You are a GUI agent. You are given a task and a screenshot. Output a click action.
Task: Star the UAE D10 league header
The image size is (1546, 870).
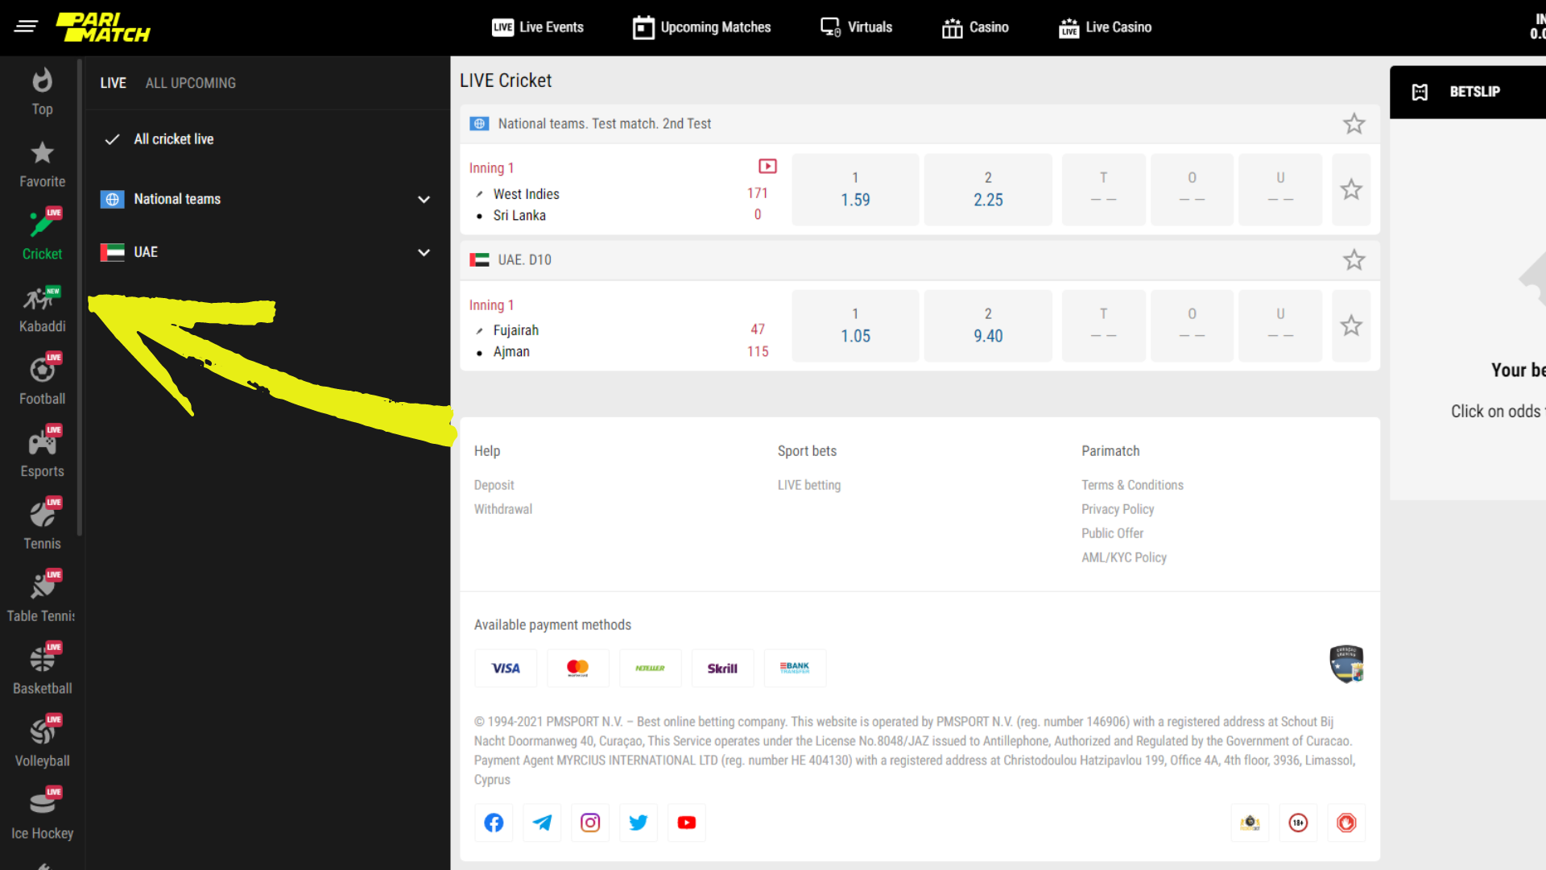tap(1354, 260)
